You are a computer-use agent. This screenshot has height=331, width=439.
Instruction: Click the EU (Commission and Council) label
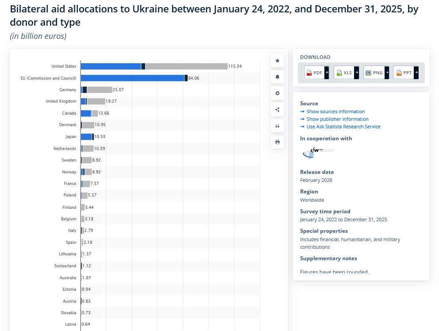pyautogui.click(x=48, y=78)
